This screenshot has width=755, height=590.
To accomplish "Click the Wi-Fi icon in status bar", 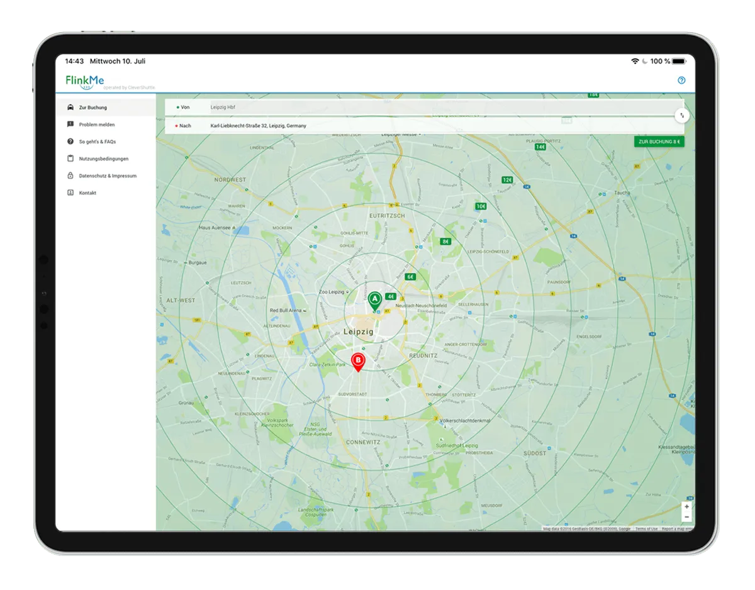I will pyautogui.click(x=635, y=61).
